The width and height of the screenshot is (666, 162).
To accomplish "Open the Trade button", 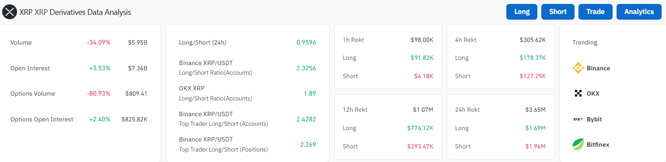I will click(595, 12).
